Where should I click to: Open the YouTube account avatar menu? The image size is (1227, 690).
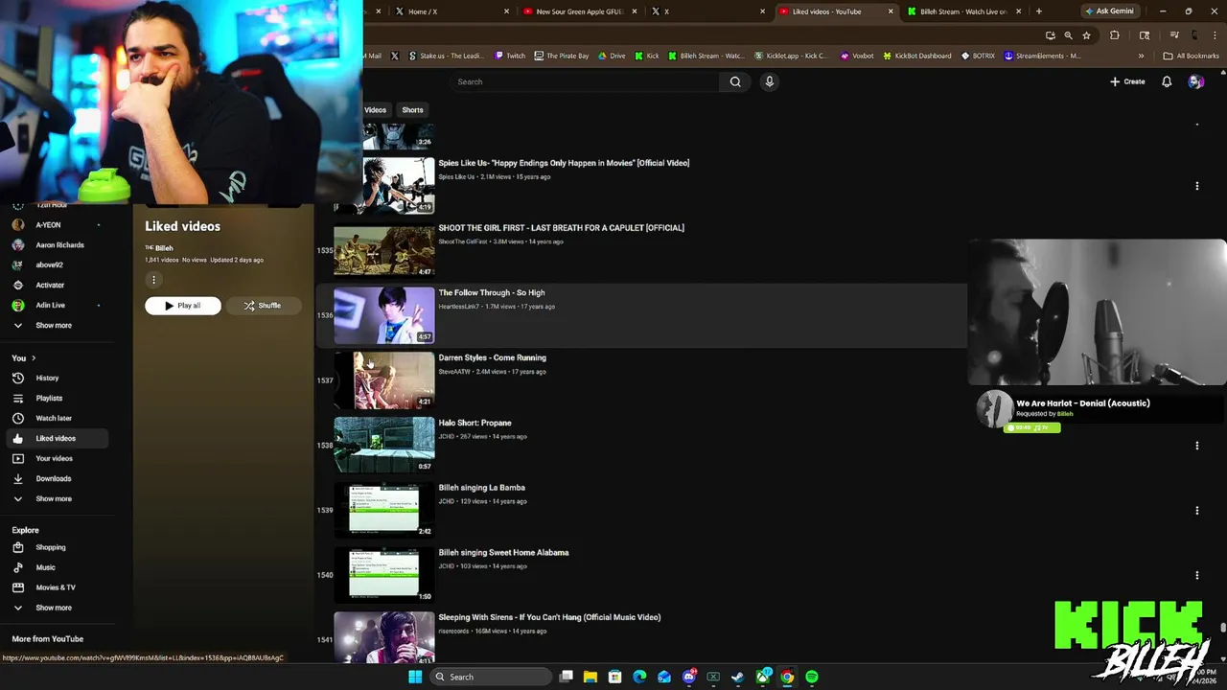tap(1195, 81)
